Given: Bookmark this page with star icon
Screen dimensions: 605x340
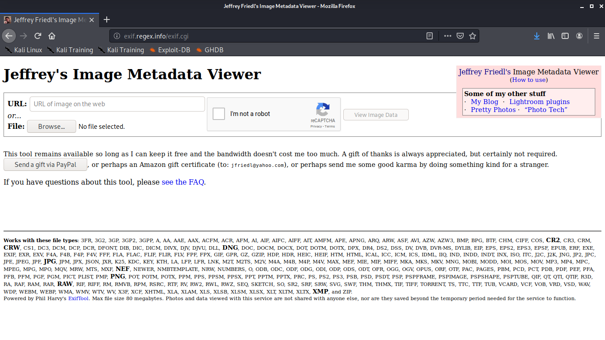Looking at the screenshot, I should [x=473, y=36].
